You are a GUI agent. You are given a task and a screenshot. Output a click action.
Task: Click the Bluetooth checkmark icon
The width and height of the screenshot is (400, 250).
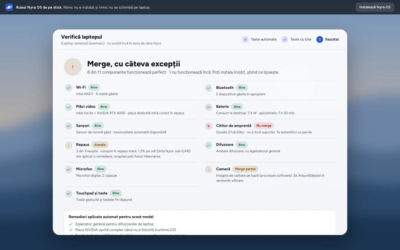(209, 88)
